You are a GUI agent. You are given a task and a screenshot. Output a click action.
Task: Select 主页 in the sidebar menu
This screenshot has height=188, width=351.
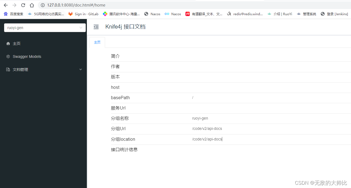(x=17, y=43)
